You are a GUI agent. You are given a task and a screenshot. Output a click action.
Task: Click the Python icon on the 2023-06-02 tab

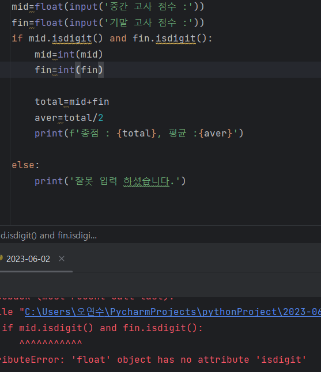coord(1,258)
